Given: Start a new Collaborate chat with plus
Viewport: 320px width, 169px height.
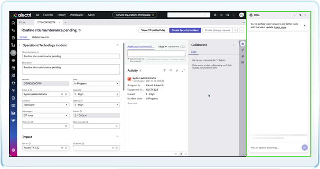Looking at the screenshot, I should point(233,45).
